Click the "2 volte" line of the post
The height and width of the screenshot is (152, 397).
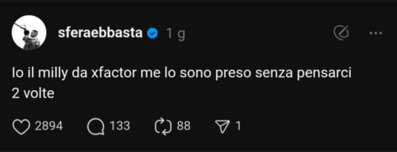coord(33,94)
